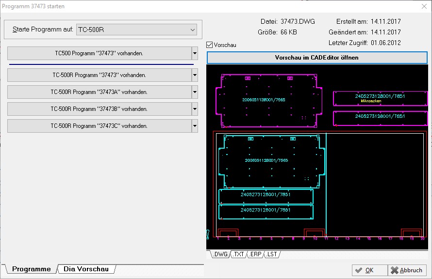Switch to the .TXT tab

tap(239, 254)
